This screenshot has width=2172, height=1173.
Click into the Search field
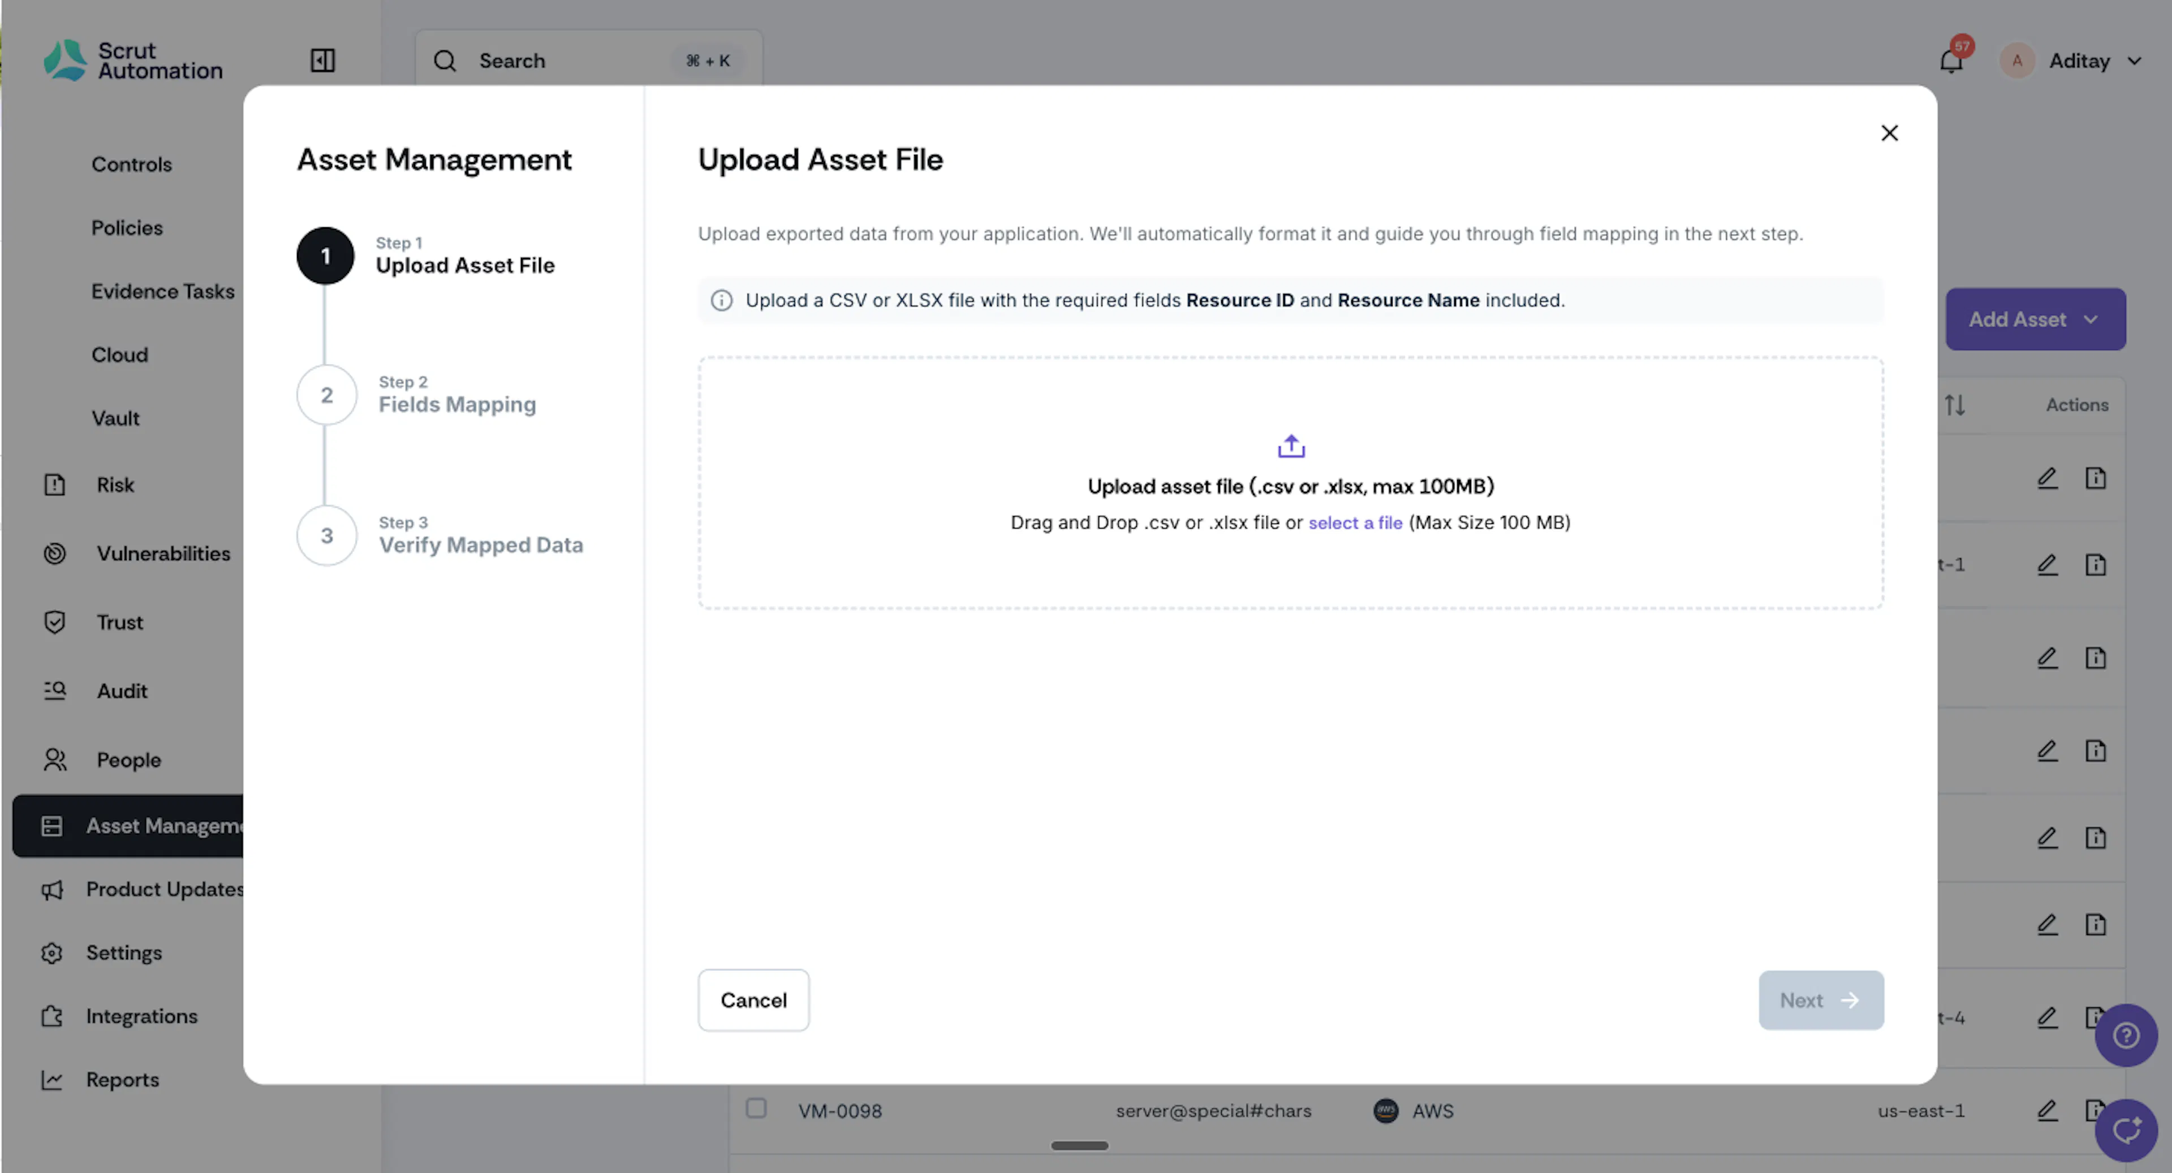[x=588, y=60]
